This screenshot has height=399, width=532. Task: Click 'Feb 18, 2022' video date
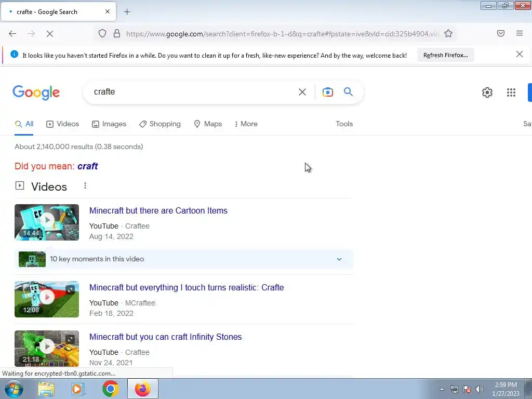click(x=111, y=313)
